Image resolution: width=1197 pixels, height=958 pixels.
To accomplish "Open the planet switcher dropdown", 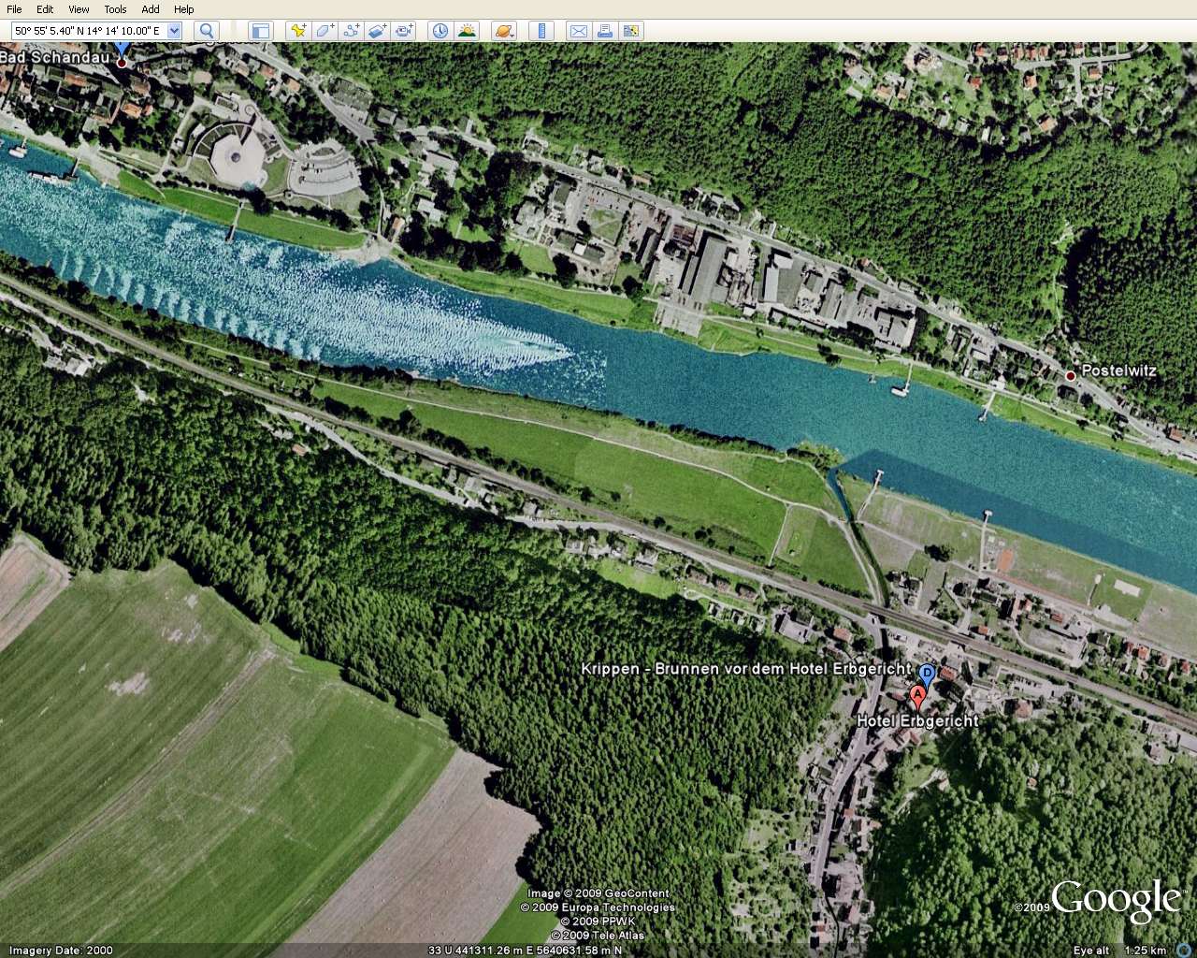I will (503, 31).
